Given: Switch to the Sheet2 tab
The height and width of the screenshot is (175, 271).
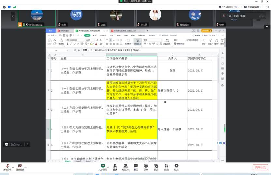Looking at the screenshot, I should [x=78, y=161].
